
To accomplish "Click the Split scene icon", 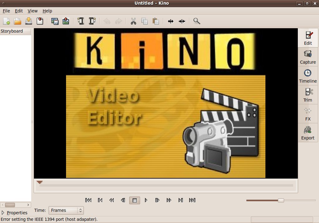I will point(170,21).
